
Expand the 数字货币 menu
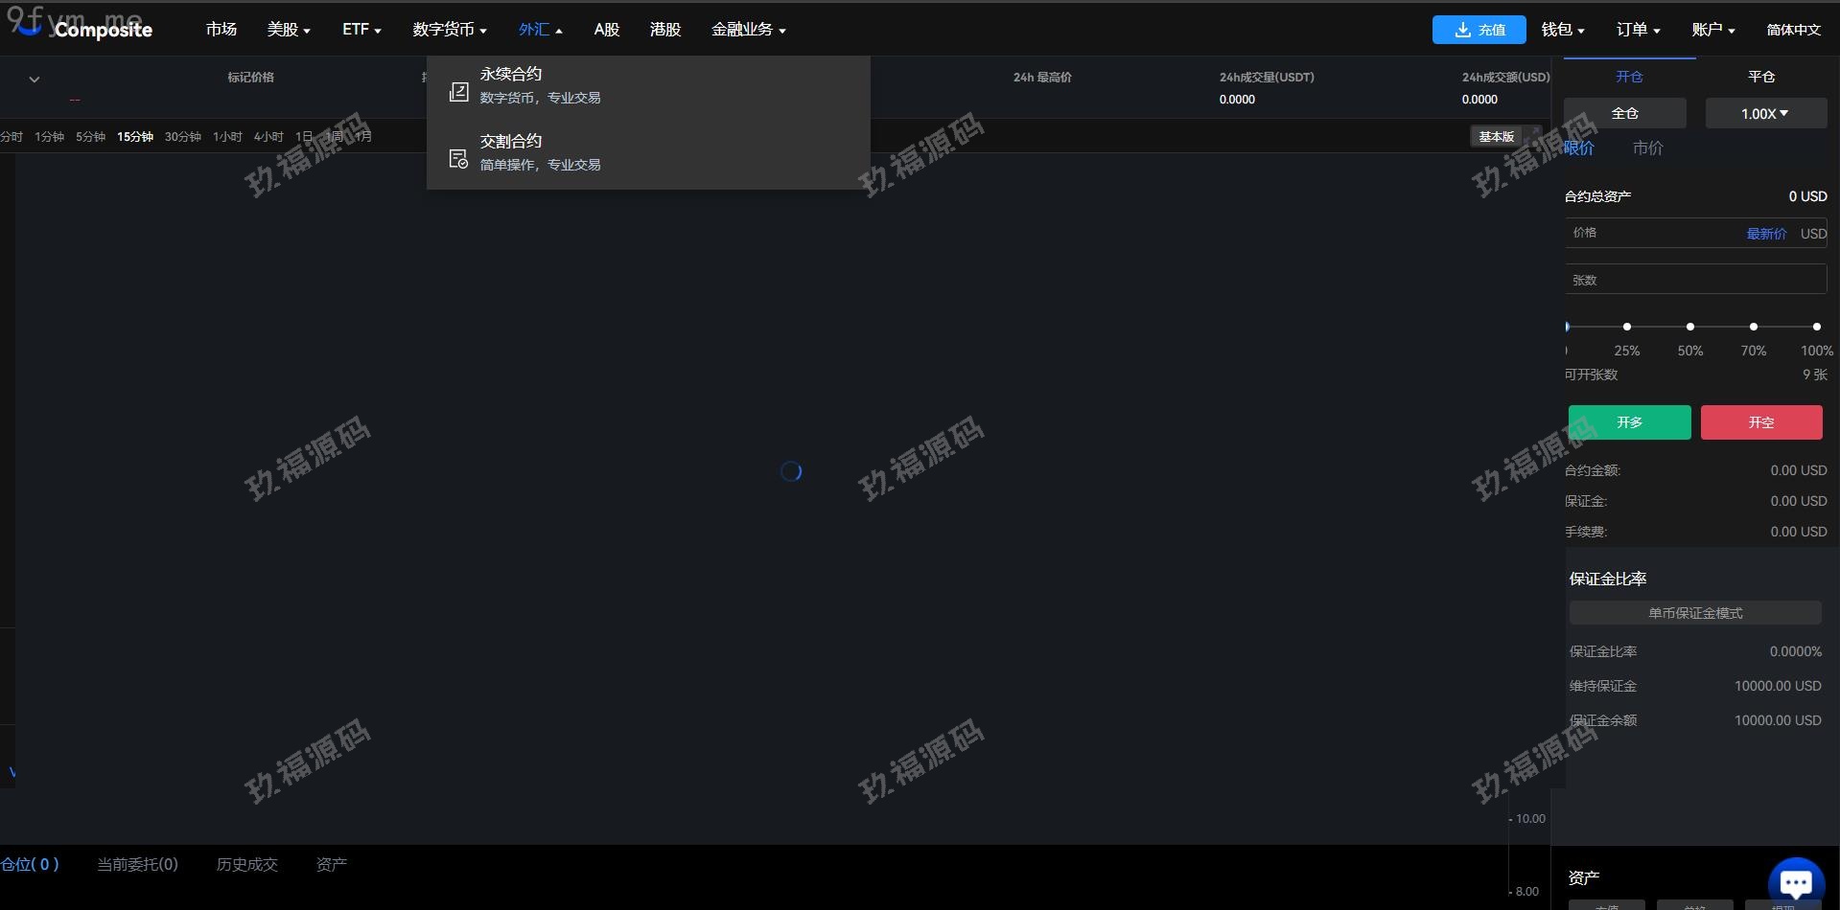point(449,30)
